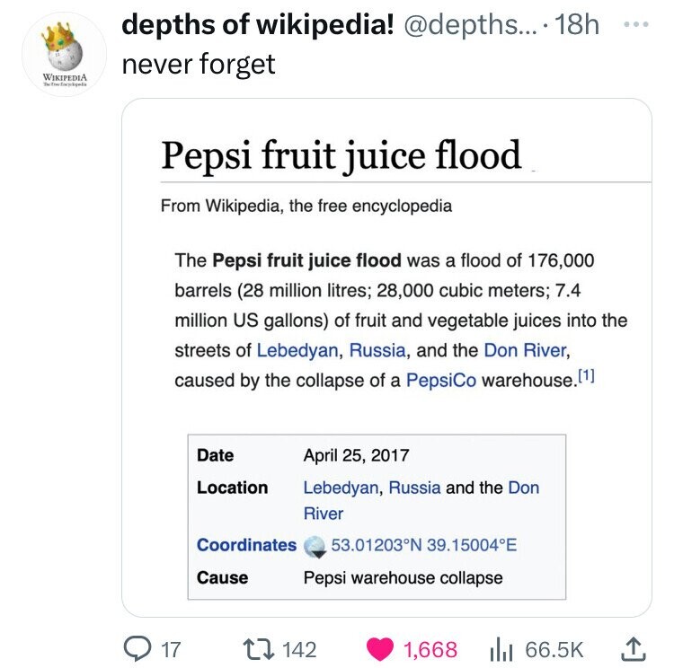Click the globe icon beside the coordinates

click(x=315, y=545)
